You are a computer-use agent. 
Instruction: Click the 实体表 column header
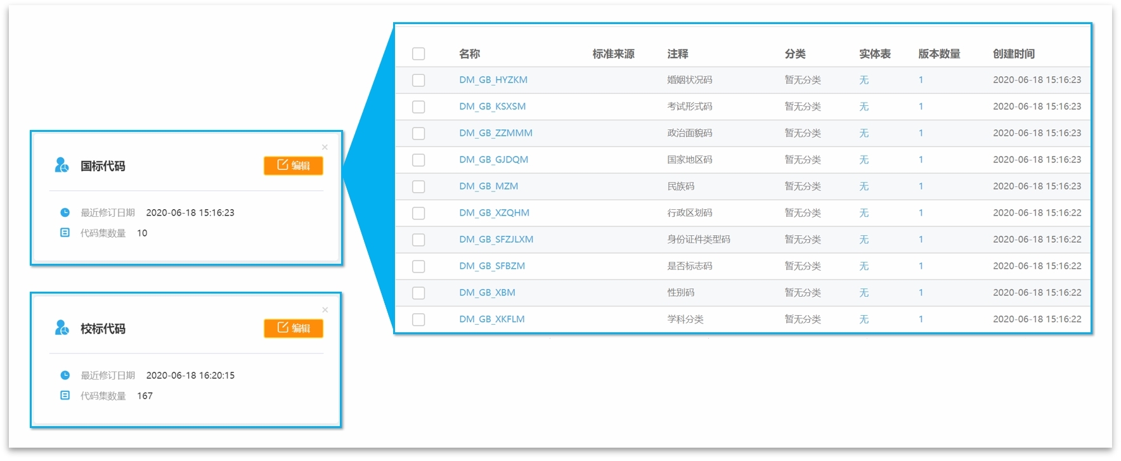(x=875, y=54)
